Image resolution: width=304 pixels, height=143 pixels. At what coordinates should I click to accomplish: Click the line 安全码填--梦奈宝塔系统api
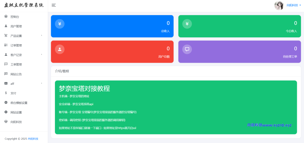tap(76, 104)
